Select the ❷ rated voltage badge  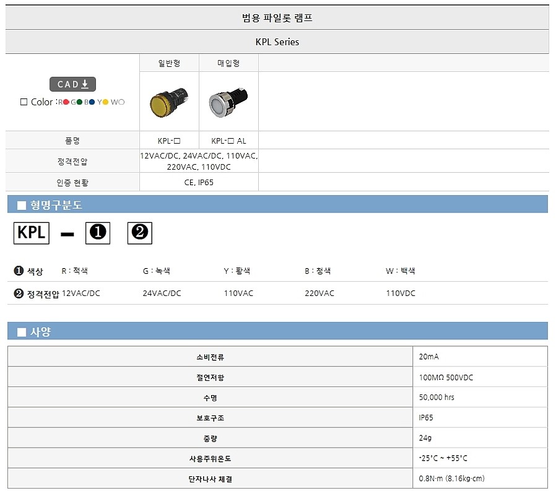click(x=139, y=233)
